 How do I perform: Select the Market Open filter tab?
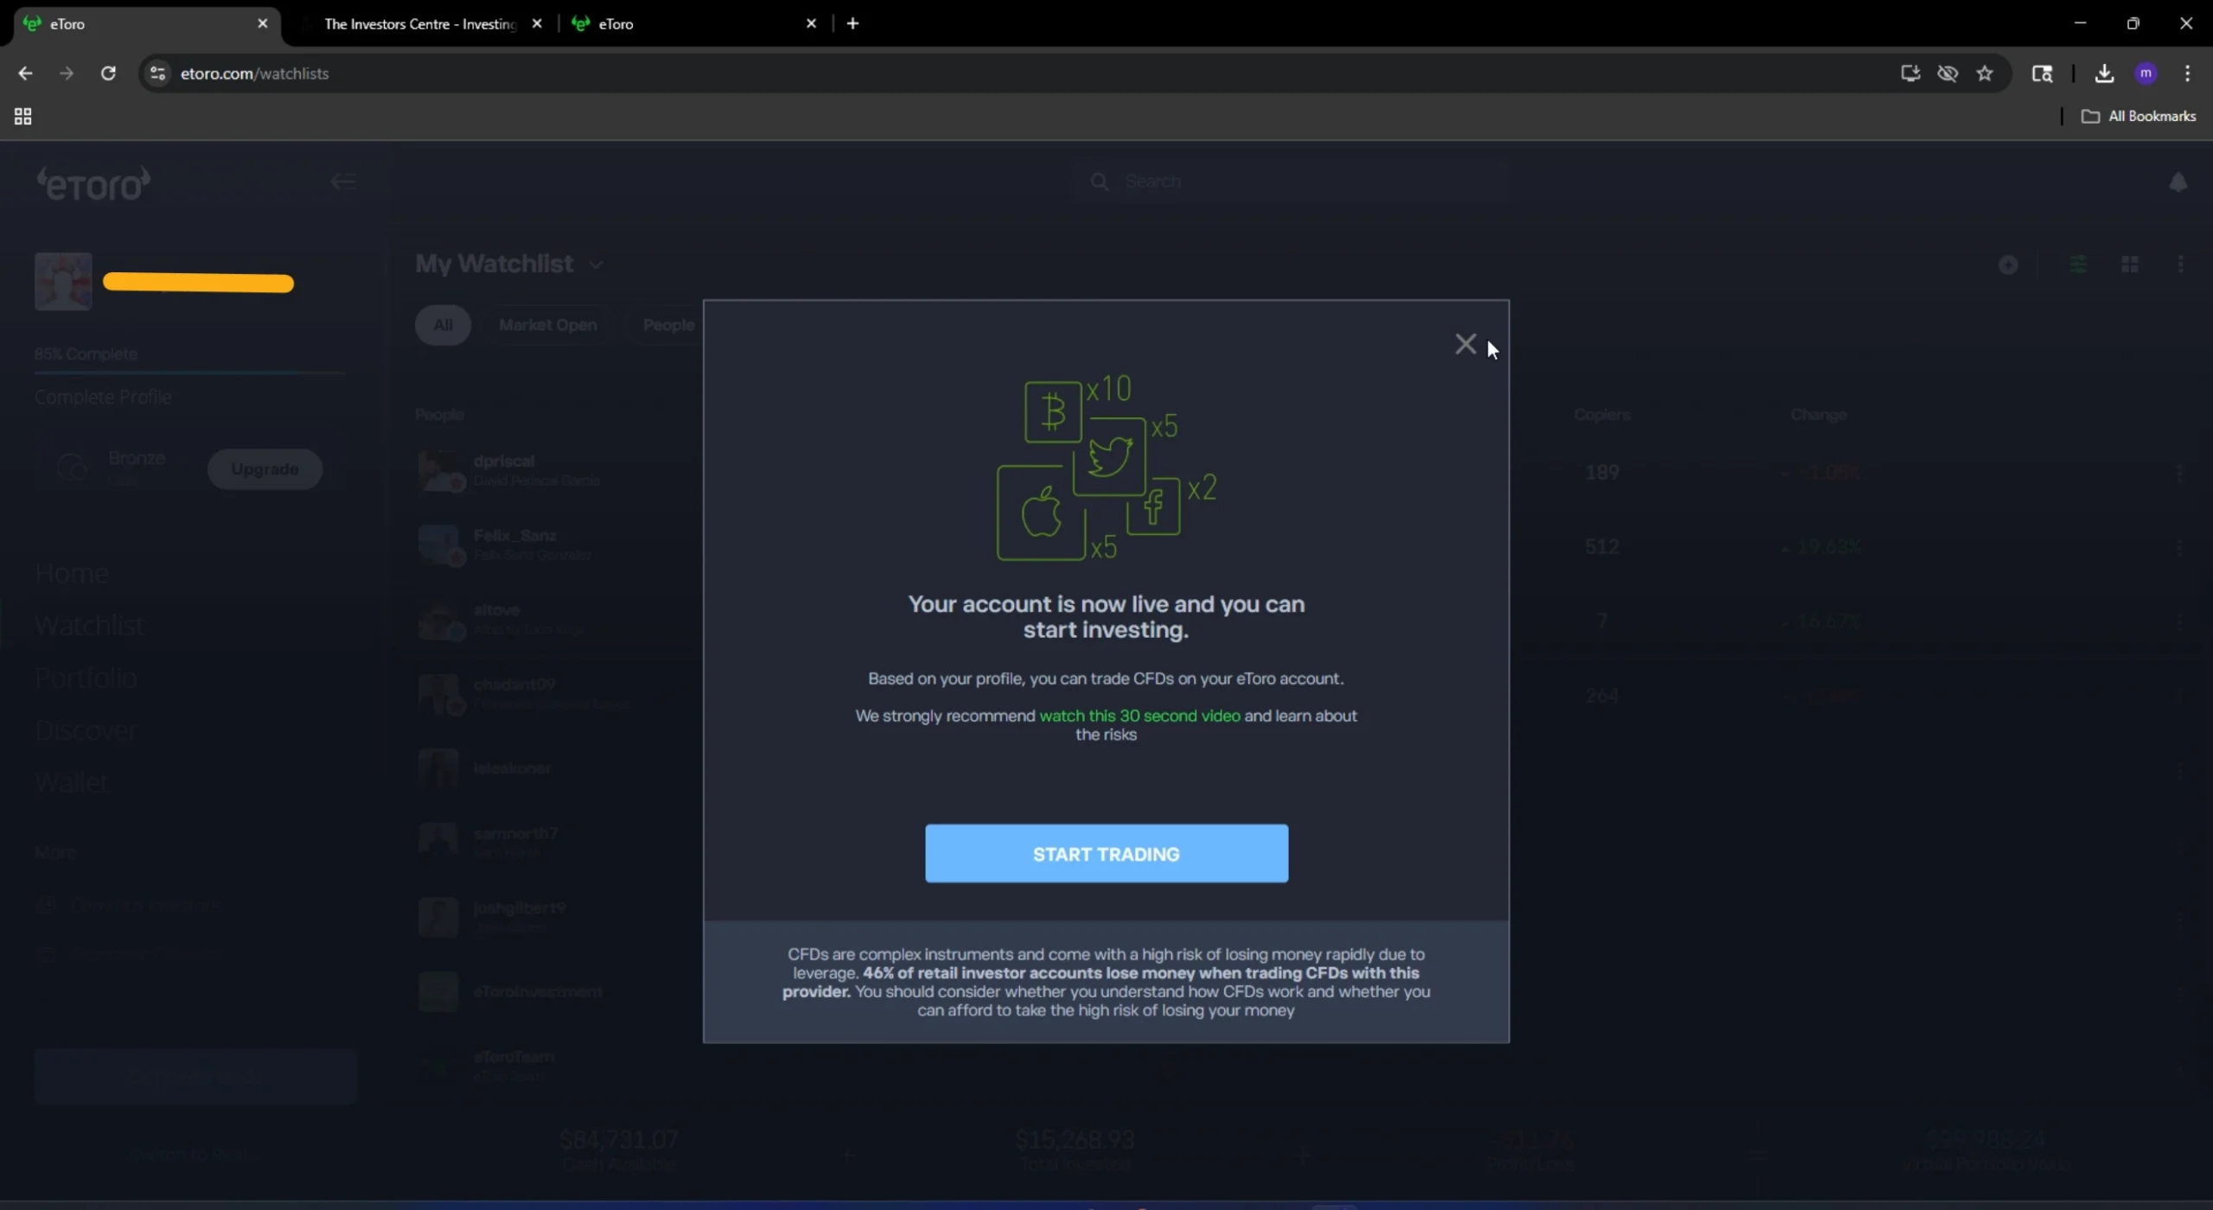[547, 325]
